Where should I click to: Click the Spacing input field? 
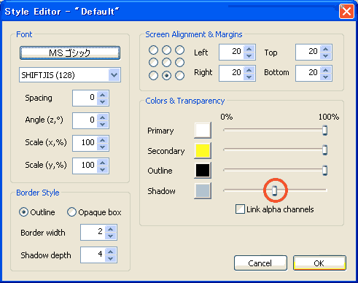pos(85,98)
